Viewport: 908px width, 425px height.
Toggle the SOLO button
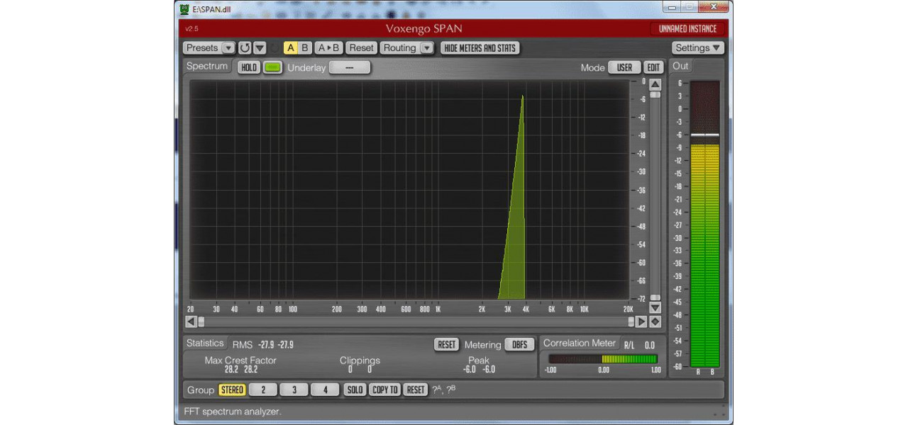click(x=355, y=390)
